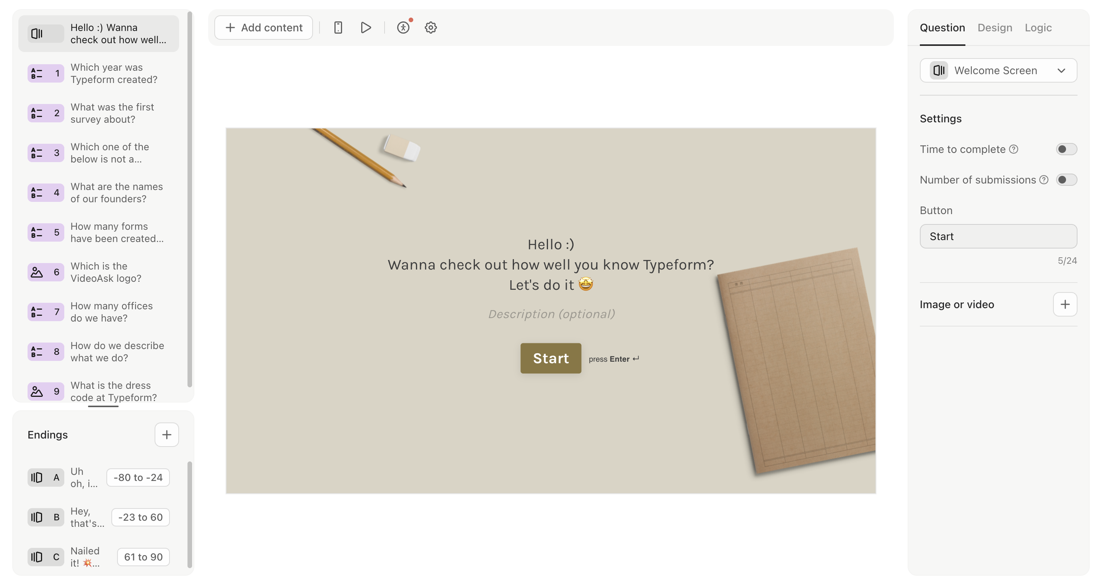1102x588 pixels.
Task: Select question 4 multiple choice icon
Action: pyautogui.click(x=46, y=193)
